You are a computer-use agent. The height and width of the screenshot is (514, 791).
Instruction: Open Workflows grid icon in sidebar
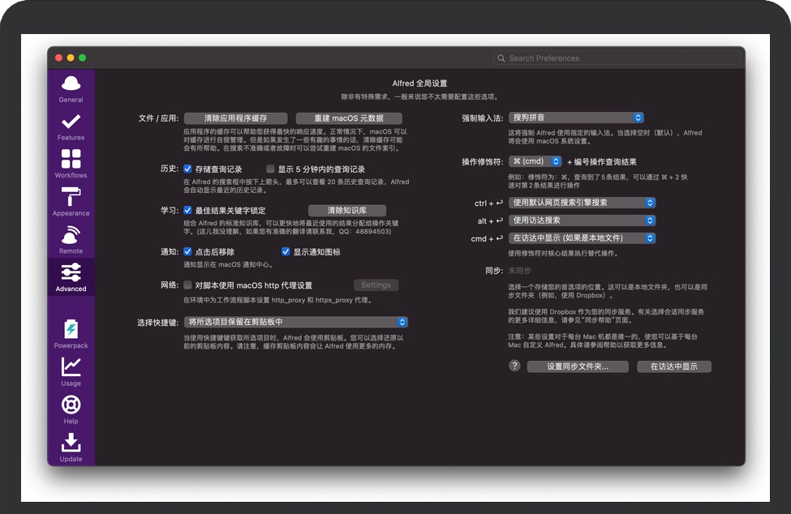click(x=71, y=160)
